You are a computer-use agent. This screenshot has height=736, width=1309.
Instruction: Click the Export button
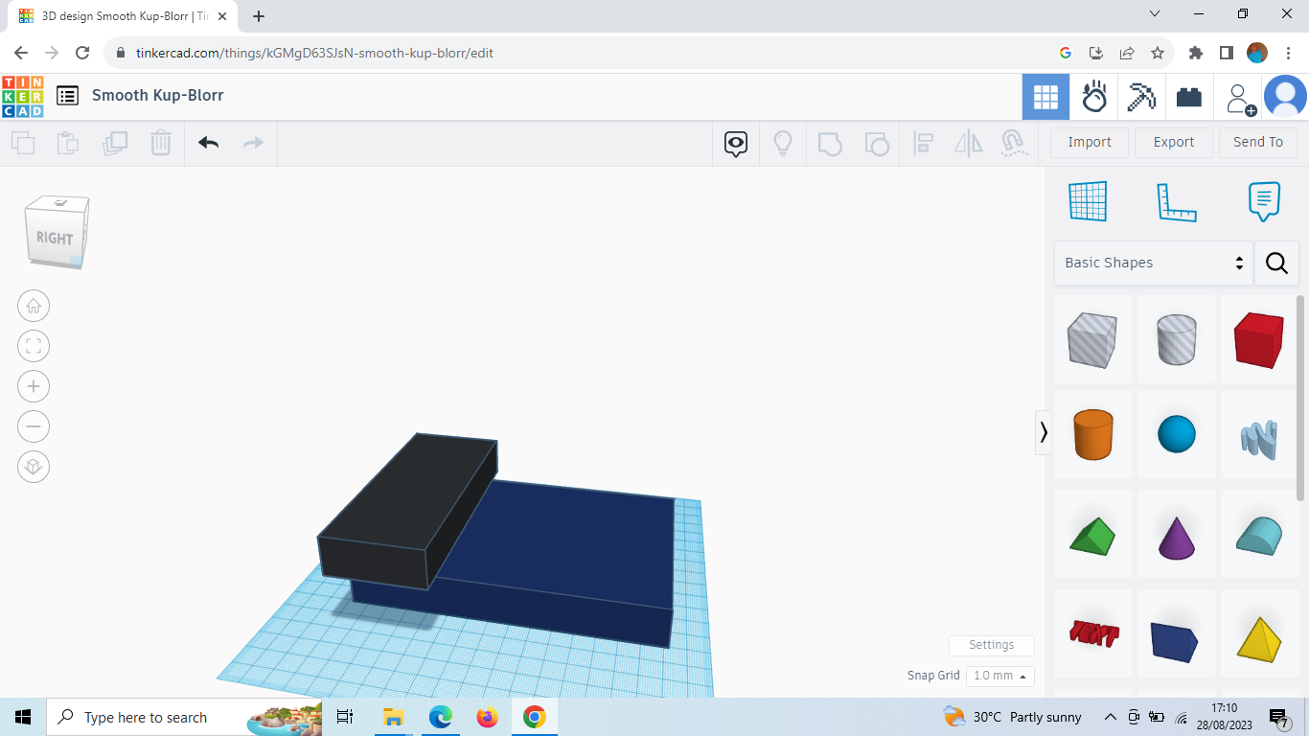tap(1173, 142)
